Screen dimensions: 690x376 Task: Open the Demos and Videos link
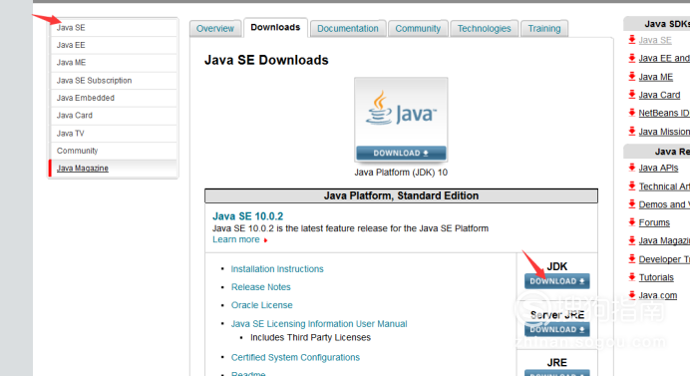664,204
